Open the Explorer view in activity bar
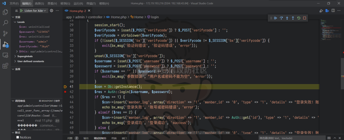The width and height of the screenshot is (344, 140). tap(5, 12)
